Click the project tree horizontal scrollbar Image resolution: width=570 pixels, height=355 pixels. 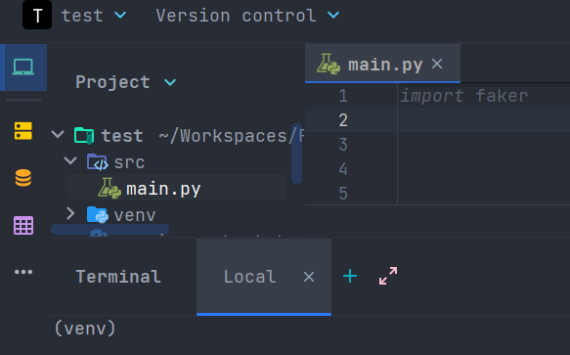[x=110, y=229]
